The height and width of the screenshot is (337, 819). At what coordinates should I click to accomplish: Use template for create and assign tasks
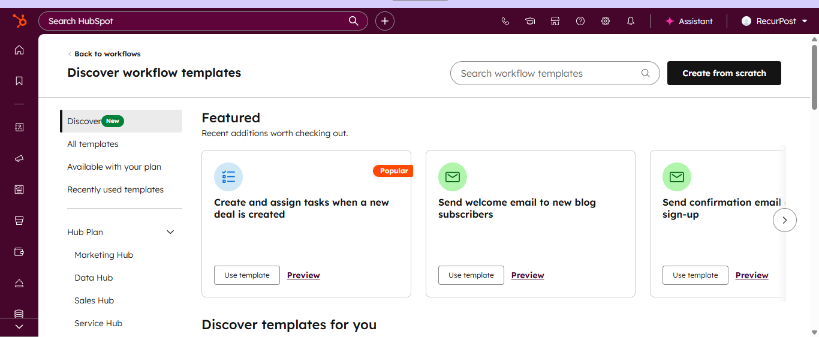click(x=247, y=275)
